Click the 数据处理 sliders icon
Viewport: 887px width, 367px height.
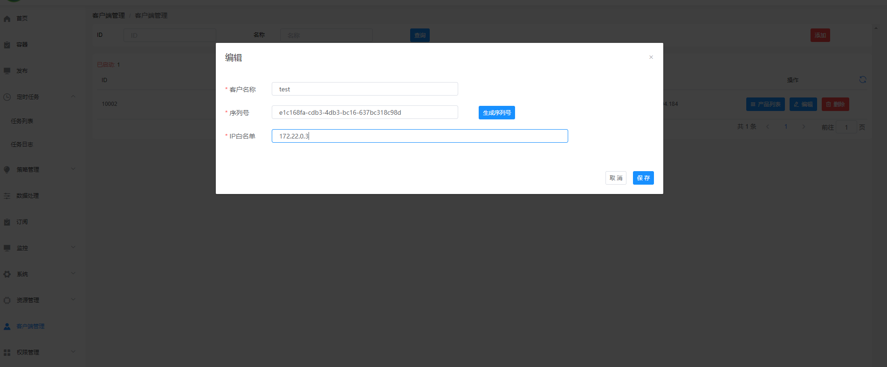[x=7, y=196]
